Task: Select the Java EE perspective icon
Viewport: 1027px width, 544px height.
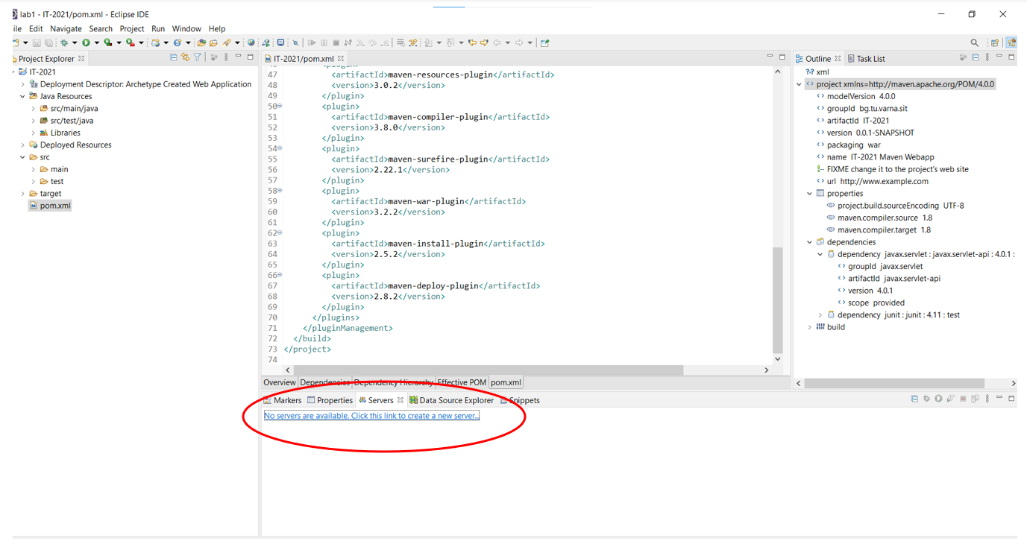Action: pyautogui.click(x=1011, y=42)
